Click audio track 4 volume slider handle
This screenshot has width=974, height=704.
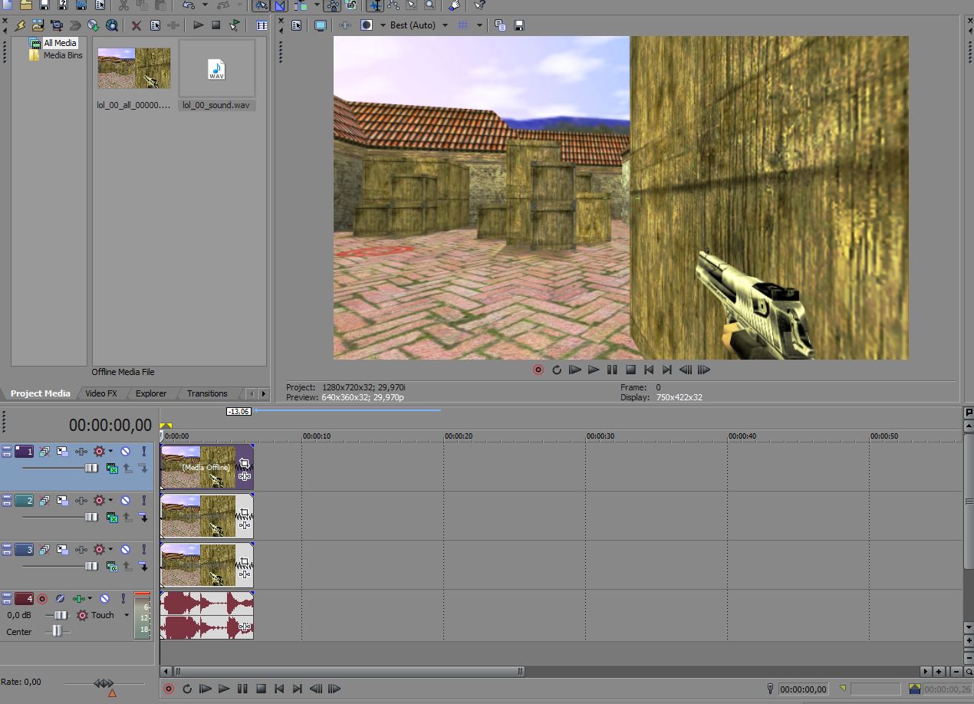61,615
